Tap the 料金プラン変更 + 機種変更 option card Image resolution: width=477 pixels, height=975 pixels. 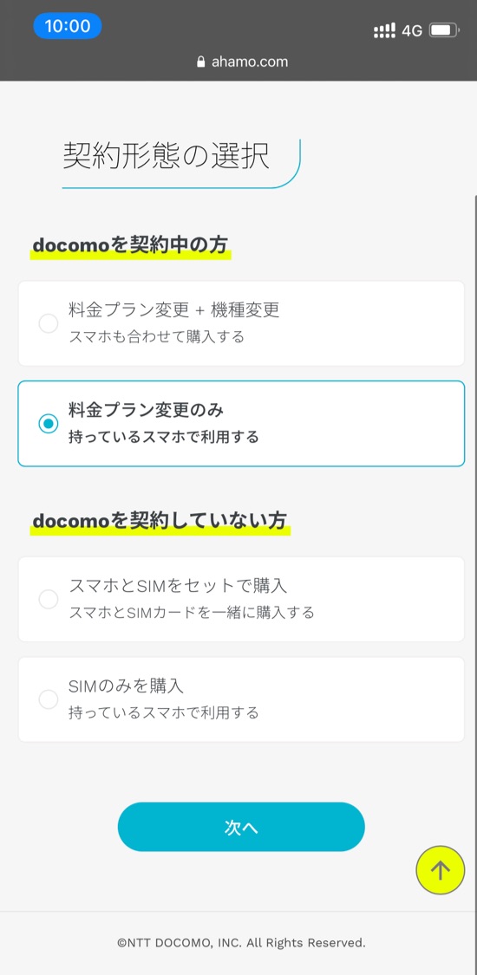[241, 324]
